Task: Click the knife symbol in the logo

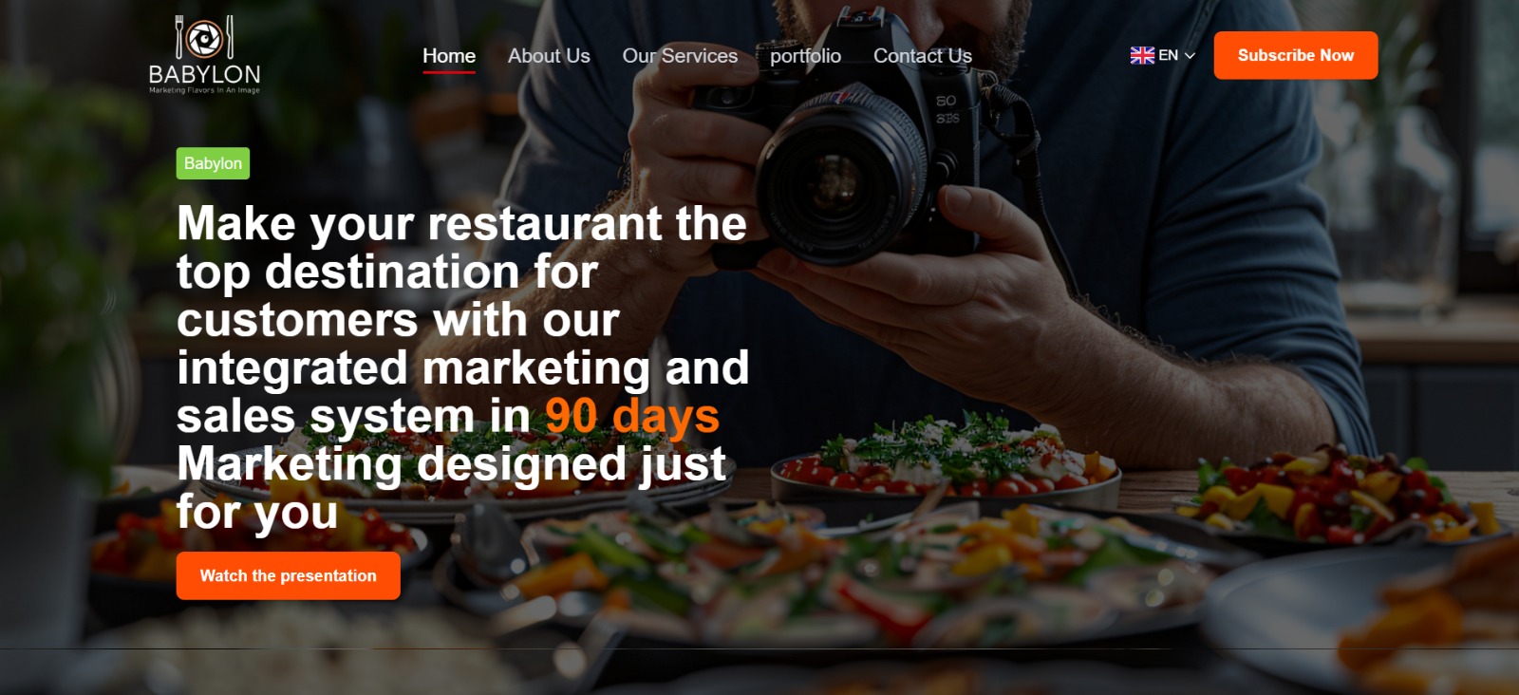Action: 230,36
